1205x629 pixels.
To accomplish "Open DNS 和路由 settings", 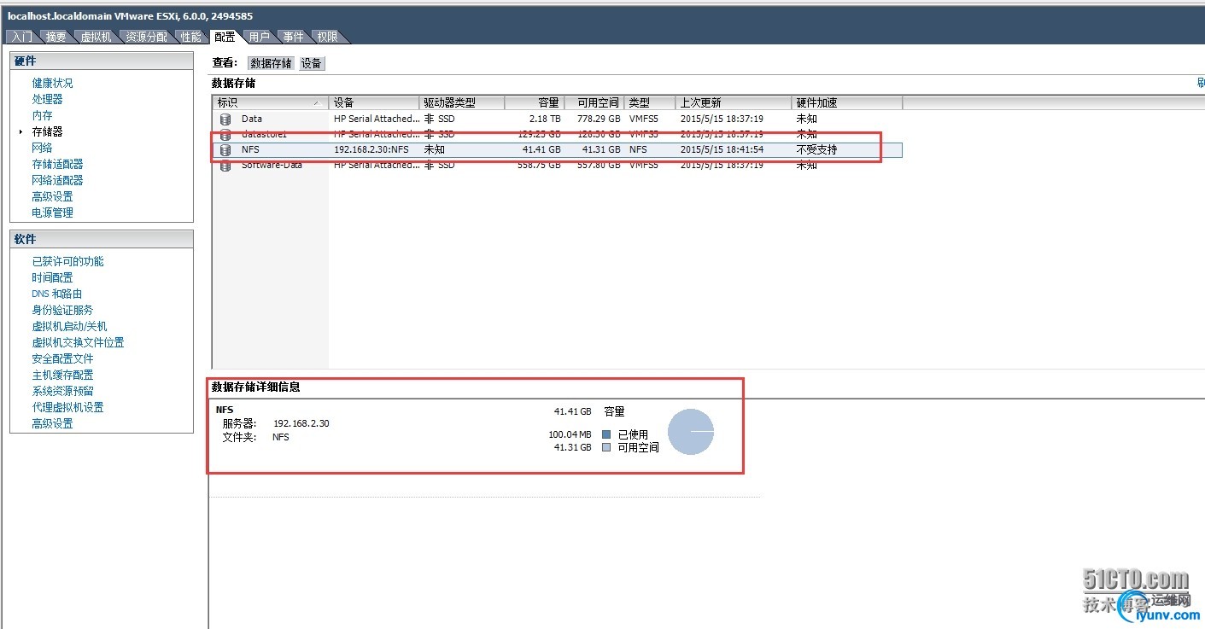I will 57,294.
